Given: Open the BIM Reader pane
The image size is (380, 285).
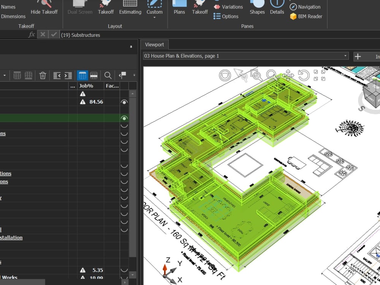Looking at the screenshot, I should point(306,16).
